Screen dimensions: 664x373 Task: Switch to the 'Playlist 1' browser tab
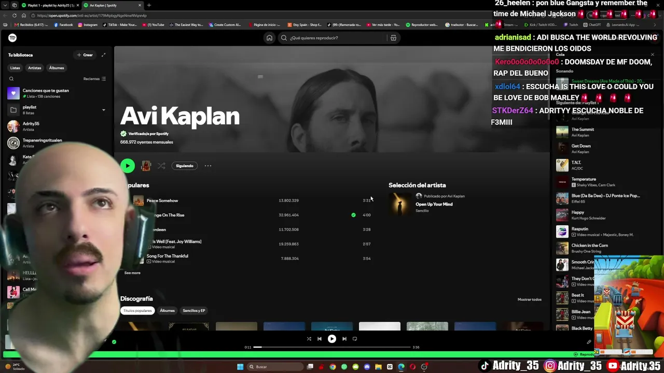point(51,5)
